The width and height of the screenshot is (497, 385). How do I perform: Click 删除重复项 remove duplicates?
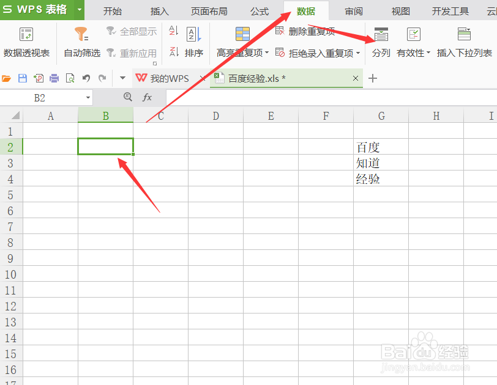click(x=305, y=31)
